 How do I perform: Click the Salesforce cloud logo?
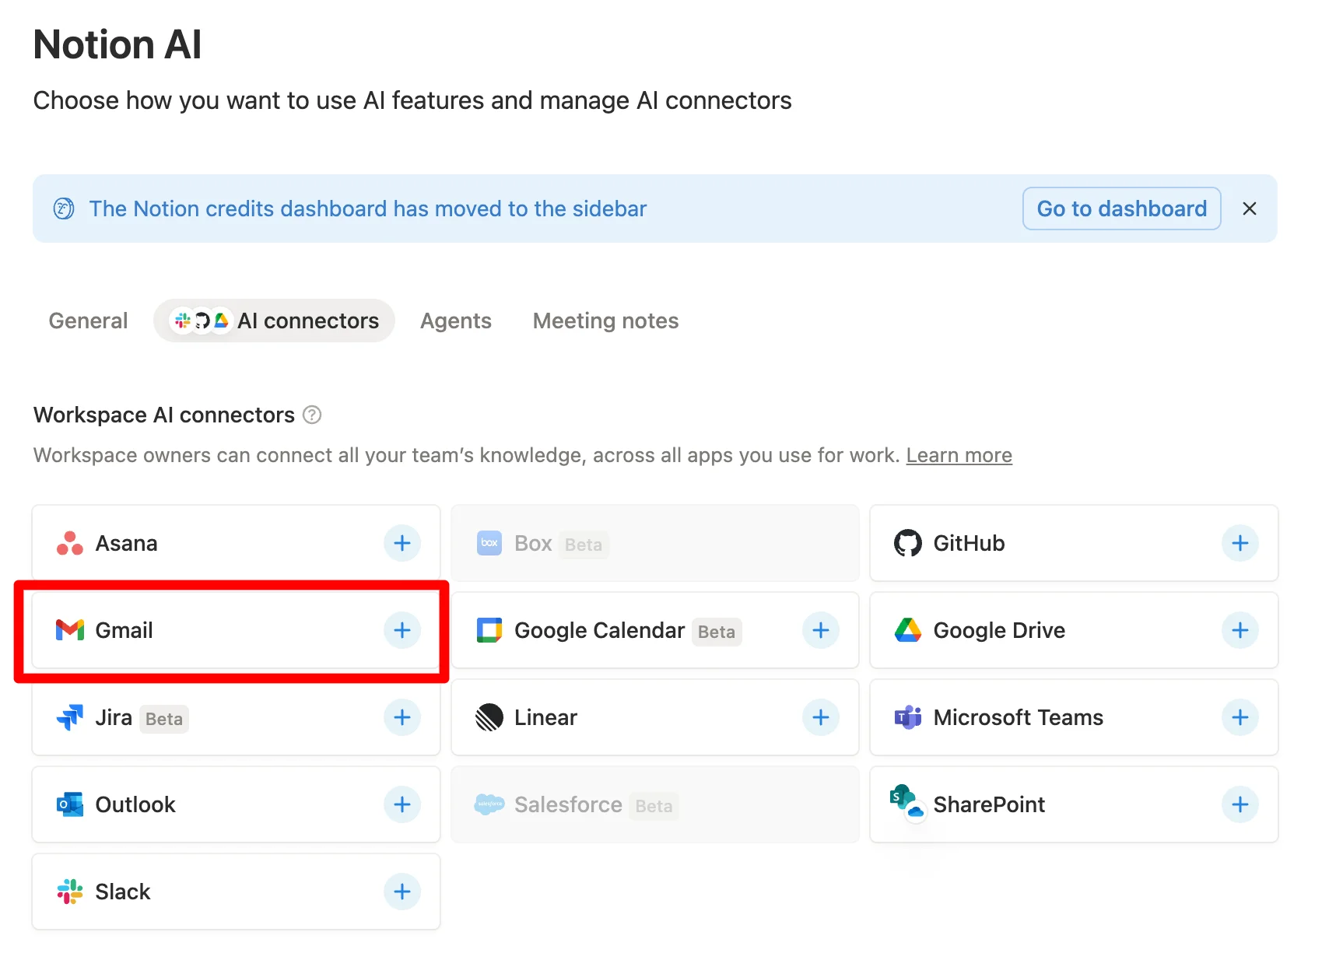[489, 804]
